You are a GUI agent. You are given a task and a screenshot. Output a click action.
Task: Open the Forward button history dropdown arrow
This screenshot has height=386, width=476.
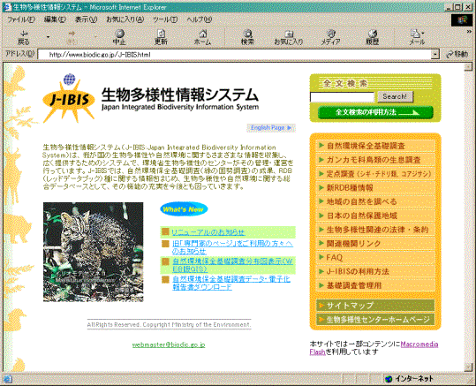95,37
